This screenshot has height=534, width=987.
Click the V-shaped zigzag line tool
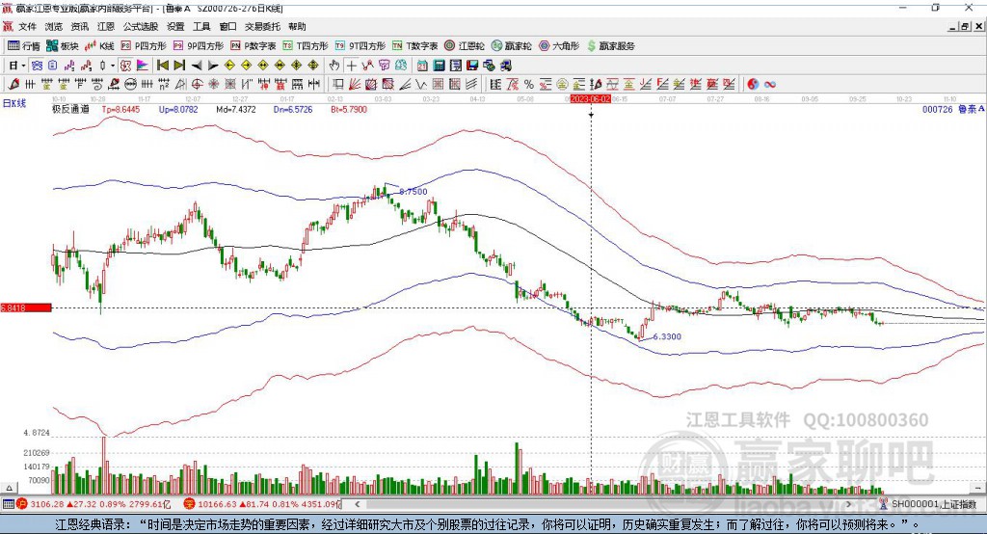coord(421,85)
